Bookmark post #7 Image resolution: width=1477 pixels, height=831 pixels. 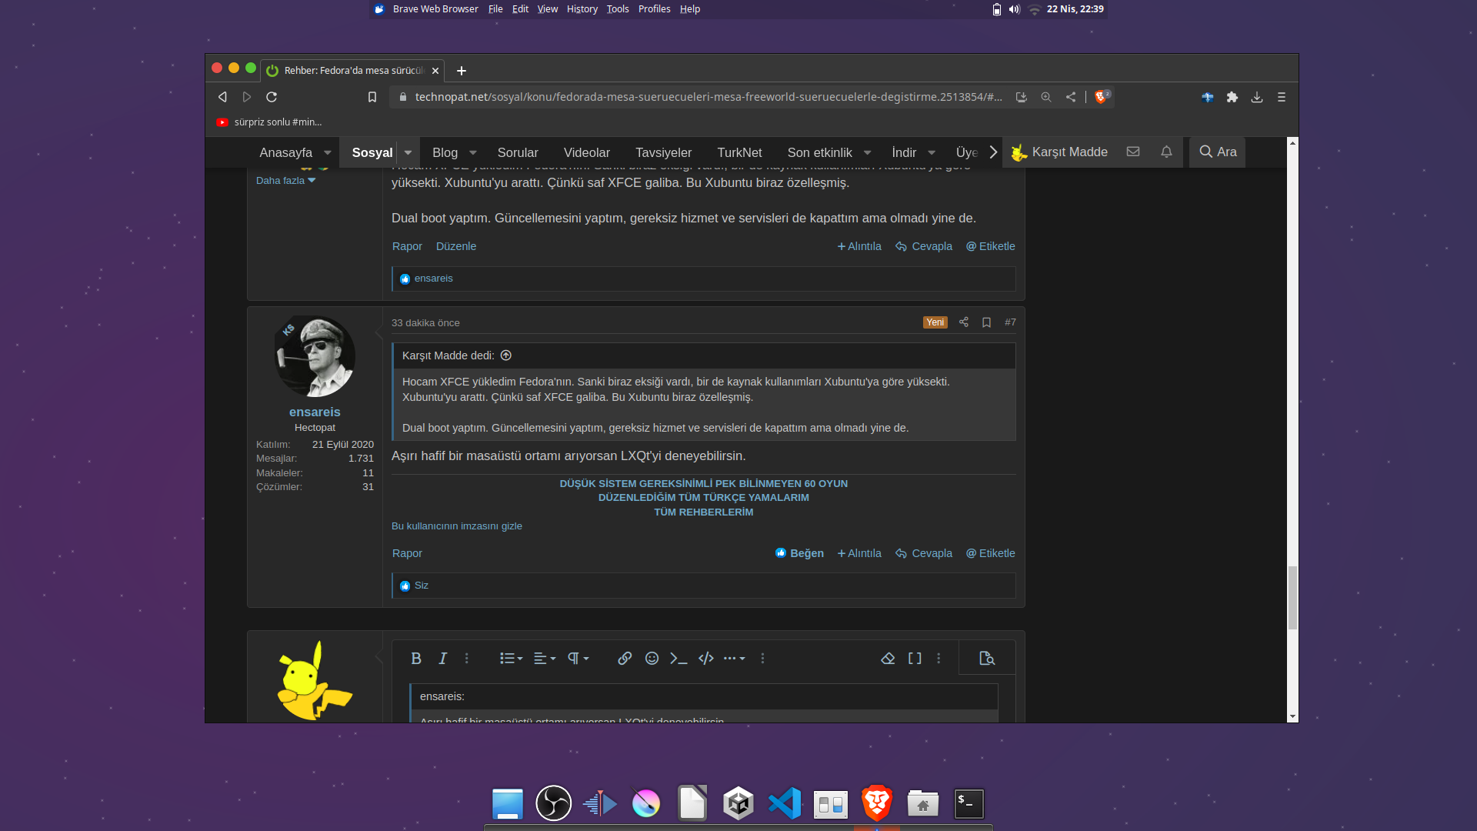[x=986, y=322]
